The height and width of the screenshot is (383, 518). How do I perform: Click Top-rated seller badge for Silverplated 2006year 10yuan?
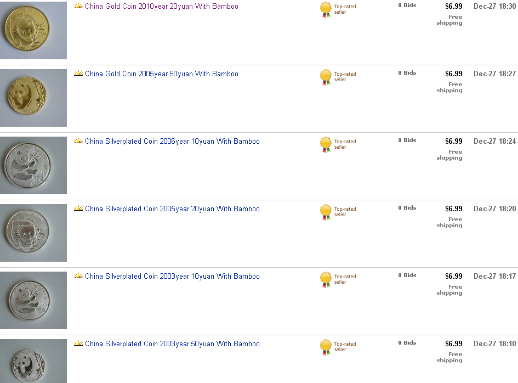(x=326, y=145)
